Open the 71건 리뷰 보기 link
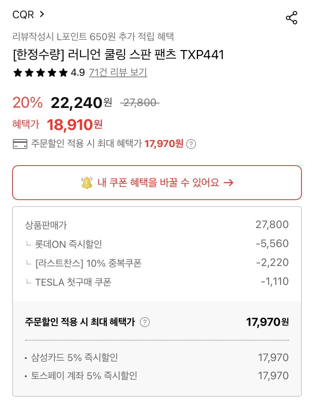 (118, 72)
